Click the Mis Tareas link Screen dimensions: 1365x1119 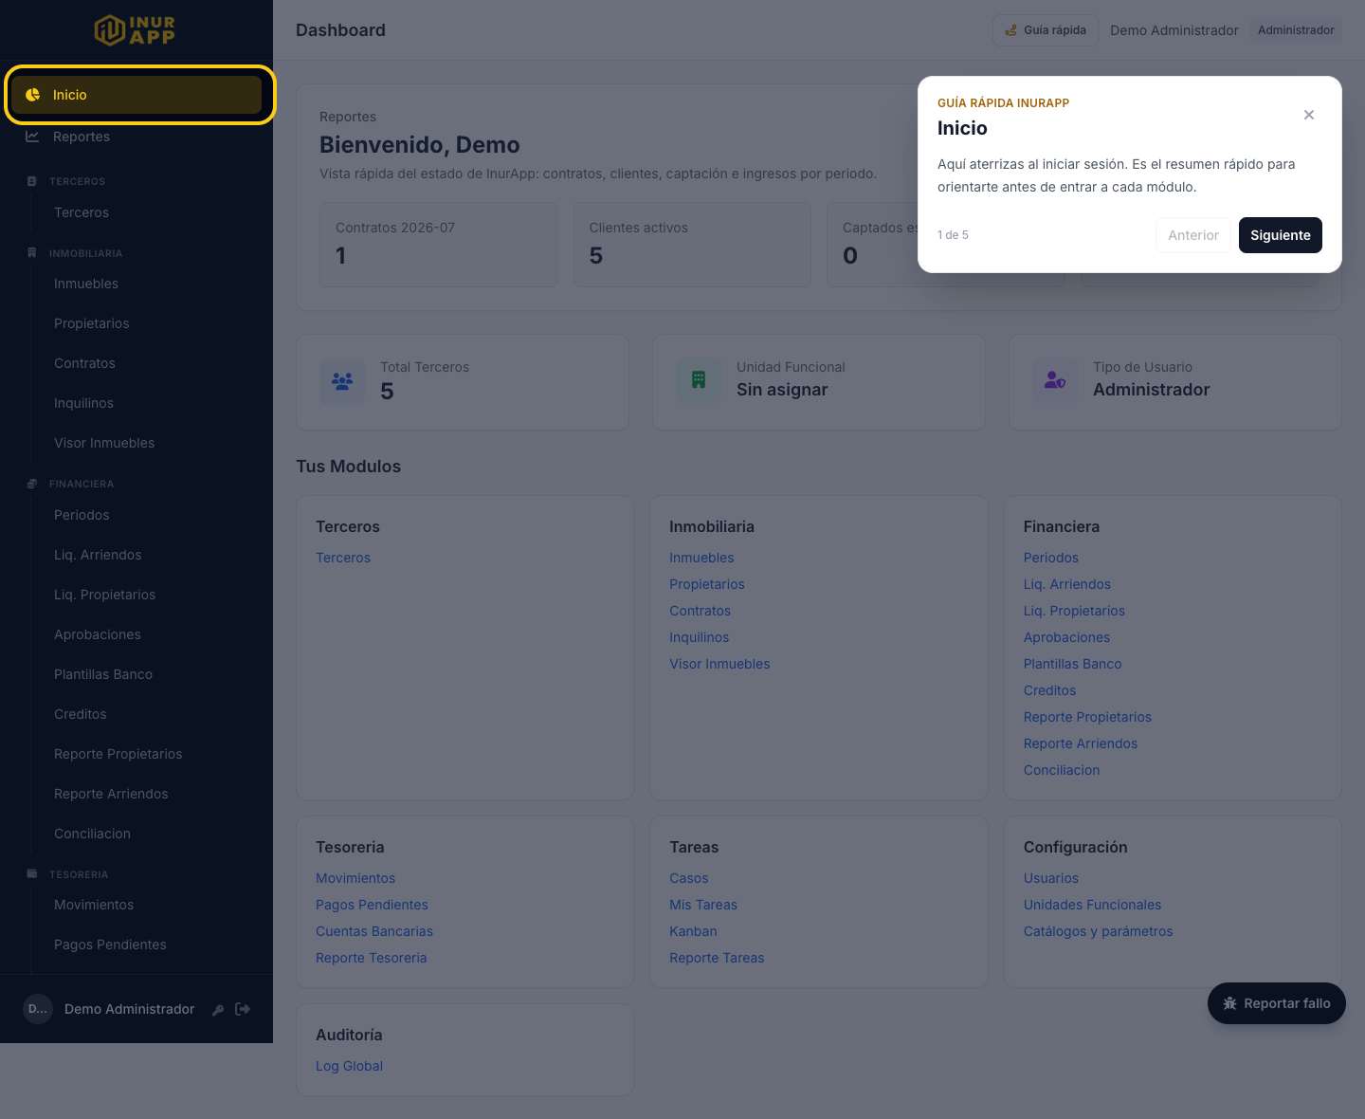click(x=703, y=905)
